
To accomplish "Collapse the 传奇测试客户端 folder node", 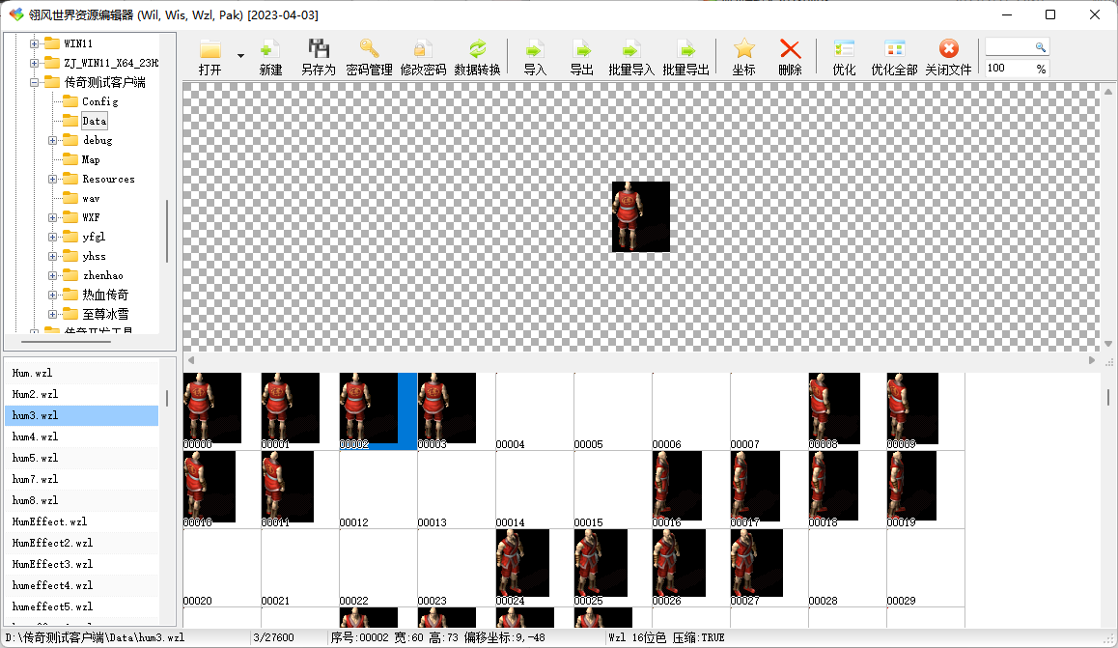I will pos(35,82).
